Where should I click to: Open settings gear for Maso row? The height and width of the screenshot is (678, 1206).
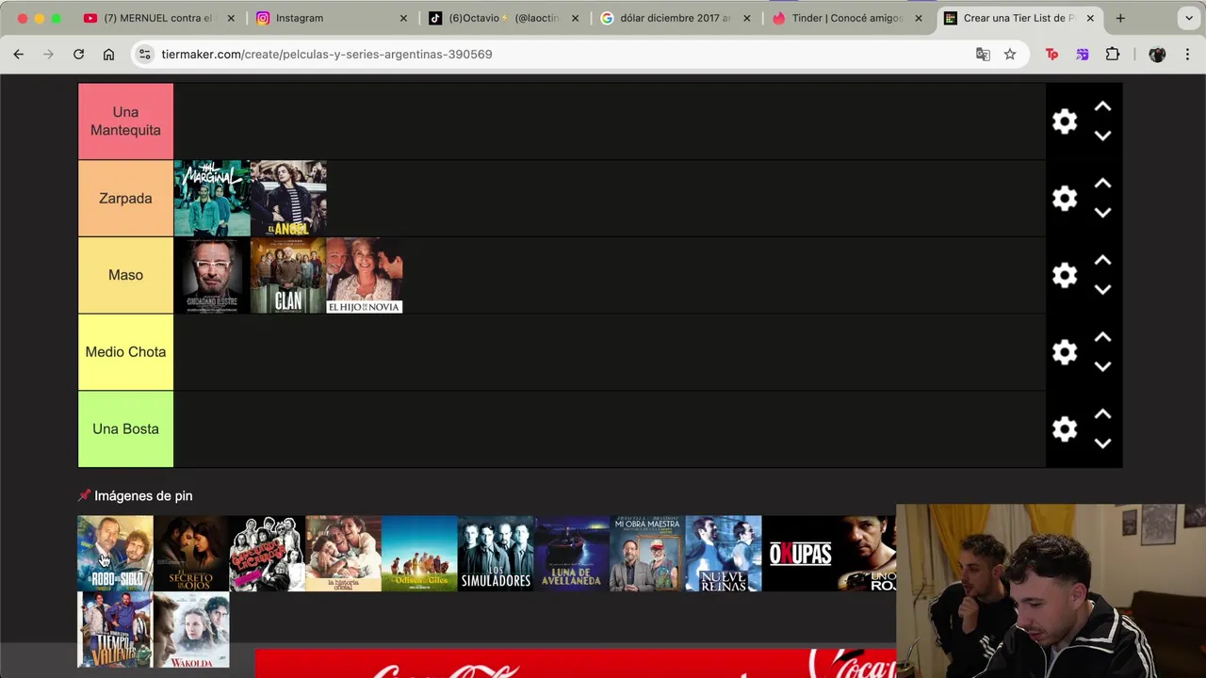(1065, 275)
